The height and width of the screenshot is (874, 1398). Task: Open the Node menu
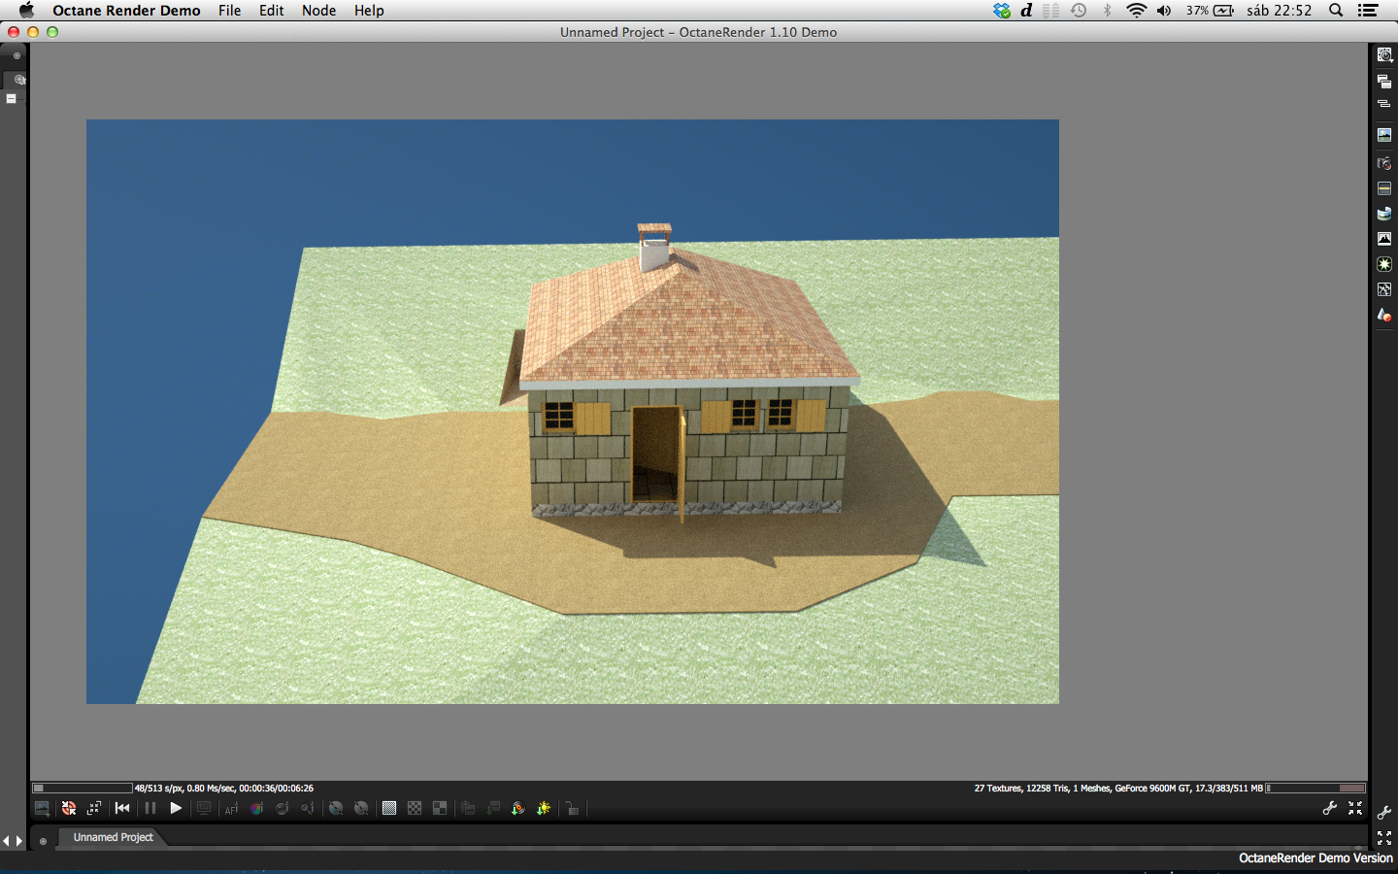[x=318, y=11]
